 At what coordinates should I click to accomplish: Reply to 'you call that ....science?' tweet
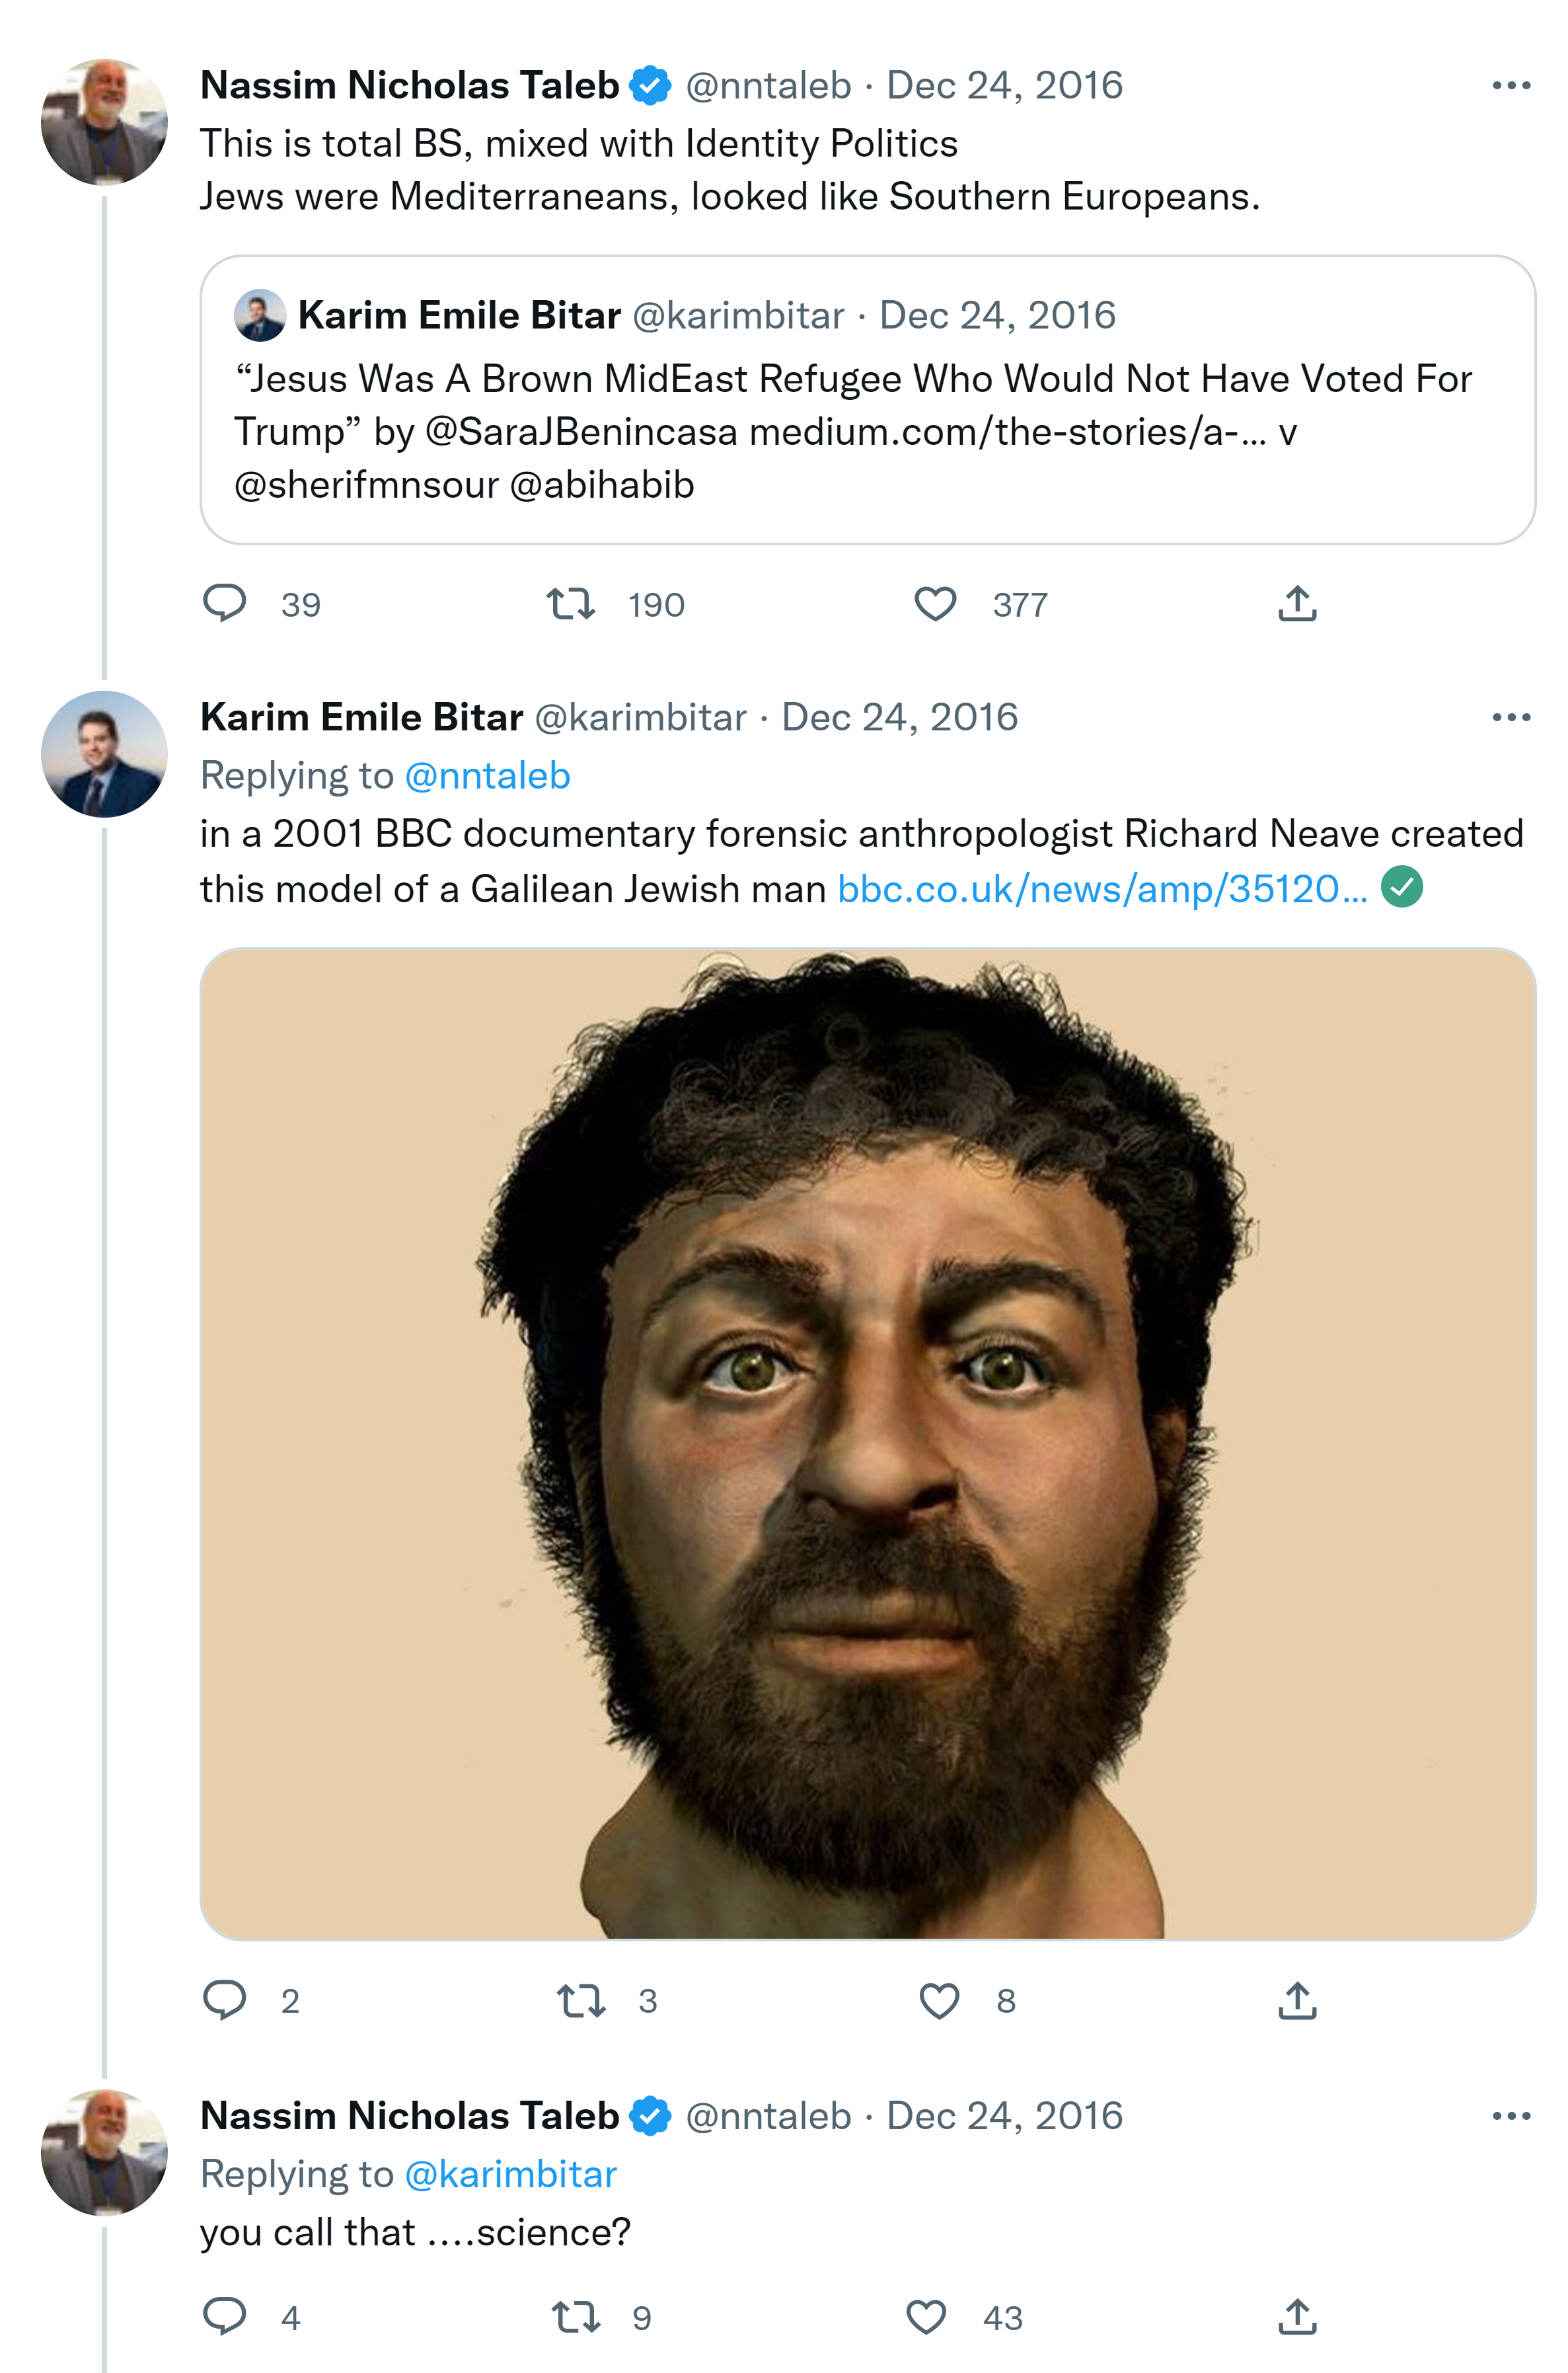point(225,2317)
